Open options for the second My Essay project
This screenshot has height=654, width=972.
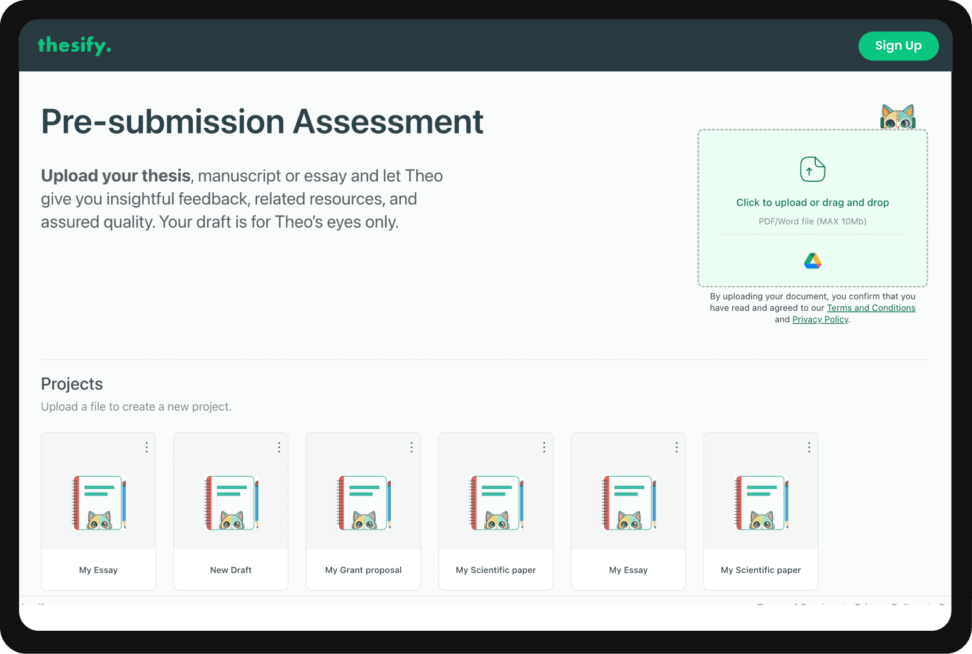tap(676, 447)
